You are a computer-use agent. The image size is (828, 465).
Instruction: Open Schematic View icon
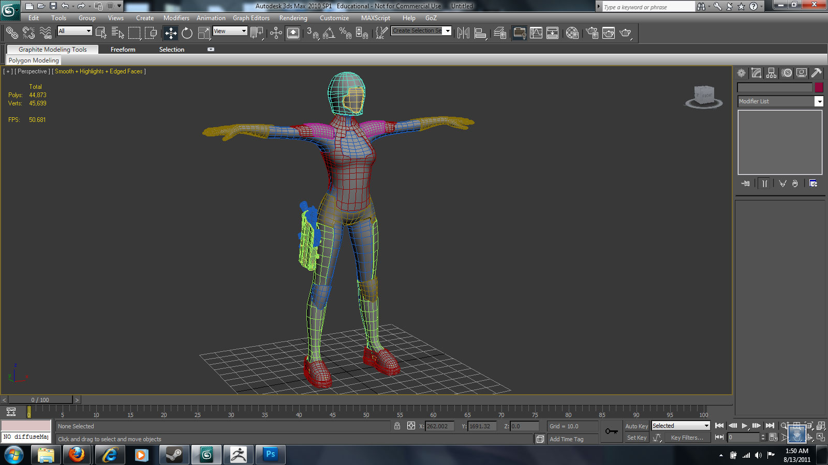pos(553,33)
